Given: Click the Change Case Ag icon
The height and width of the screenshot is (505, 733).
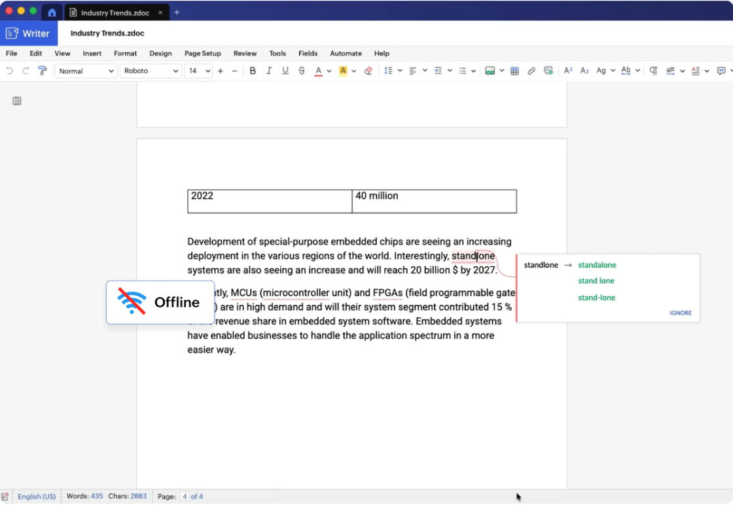Looking at the screenshot, I should pos(601,71).
